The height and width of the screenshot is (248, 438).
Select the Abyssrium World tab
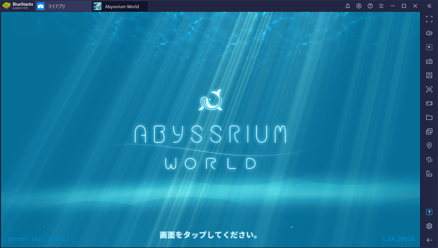pyautogui.click(x=120, y=6)
